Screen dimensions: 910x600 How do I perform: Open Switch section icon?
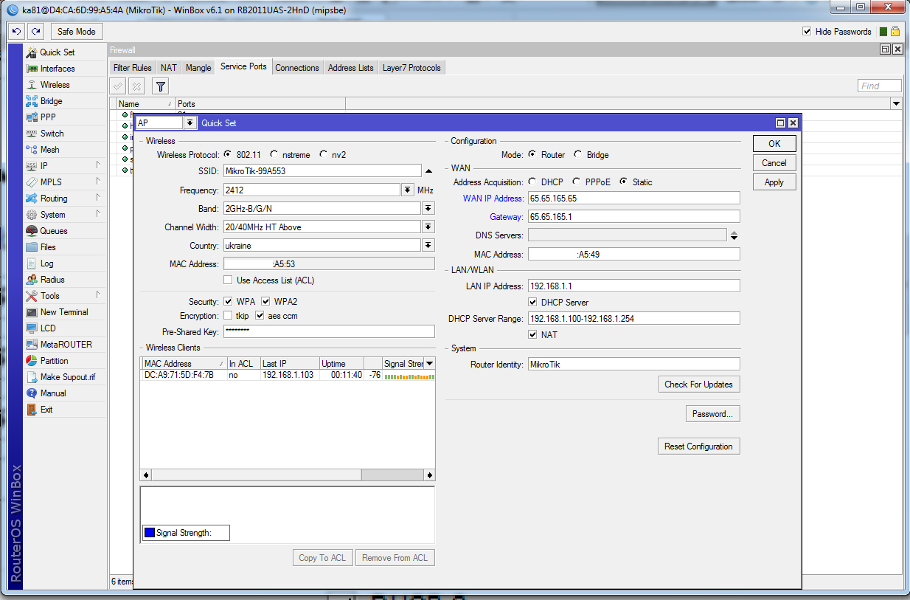tap(32, 134)
